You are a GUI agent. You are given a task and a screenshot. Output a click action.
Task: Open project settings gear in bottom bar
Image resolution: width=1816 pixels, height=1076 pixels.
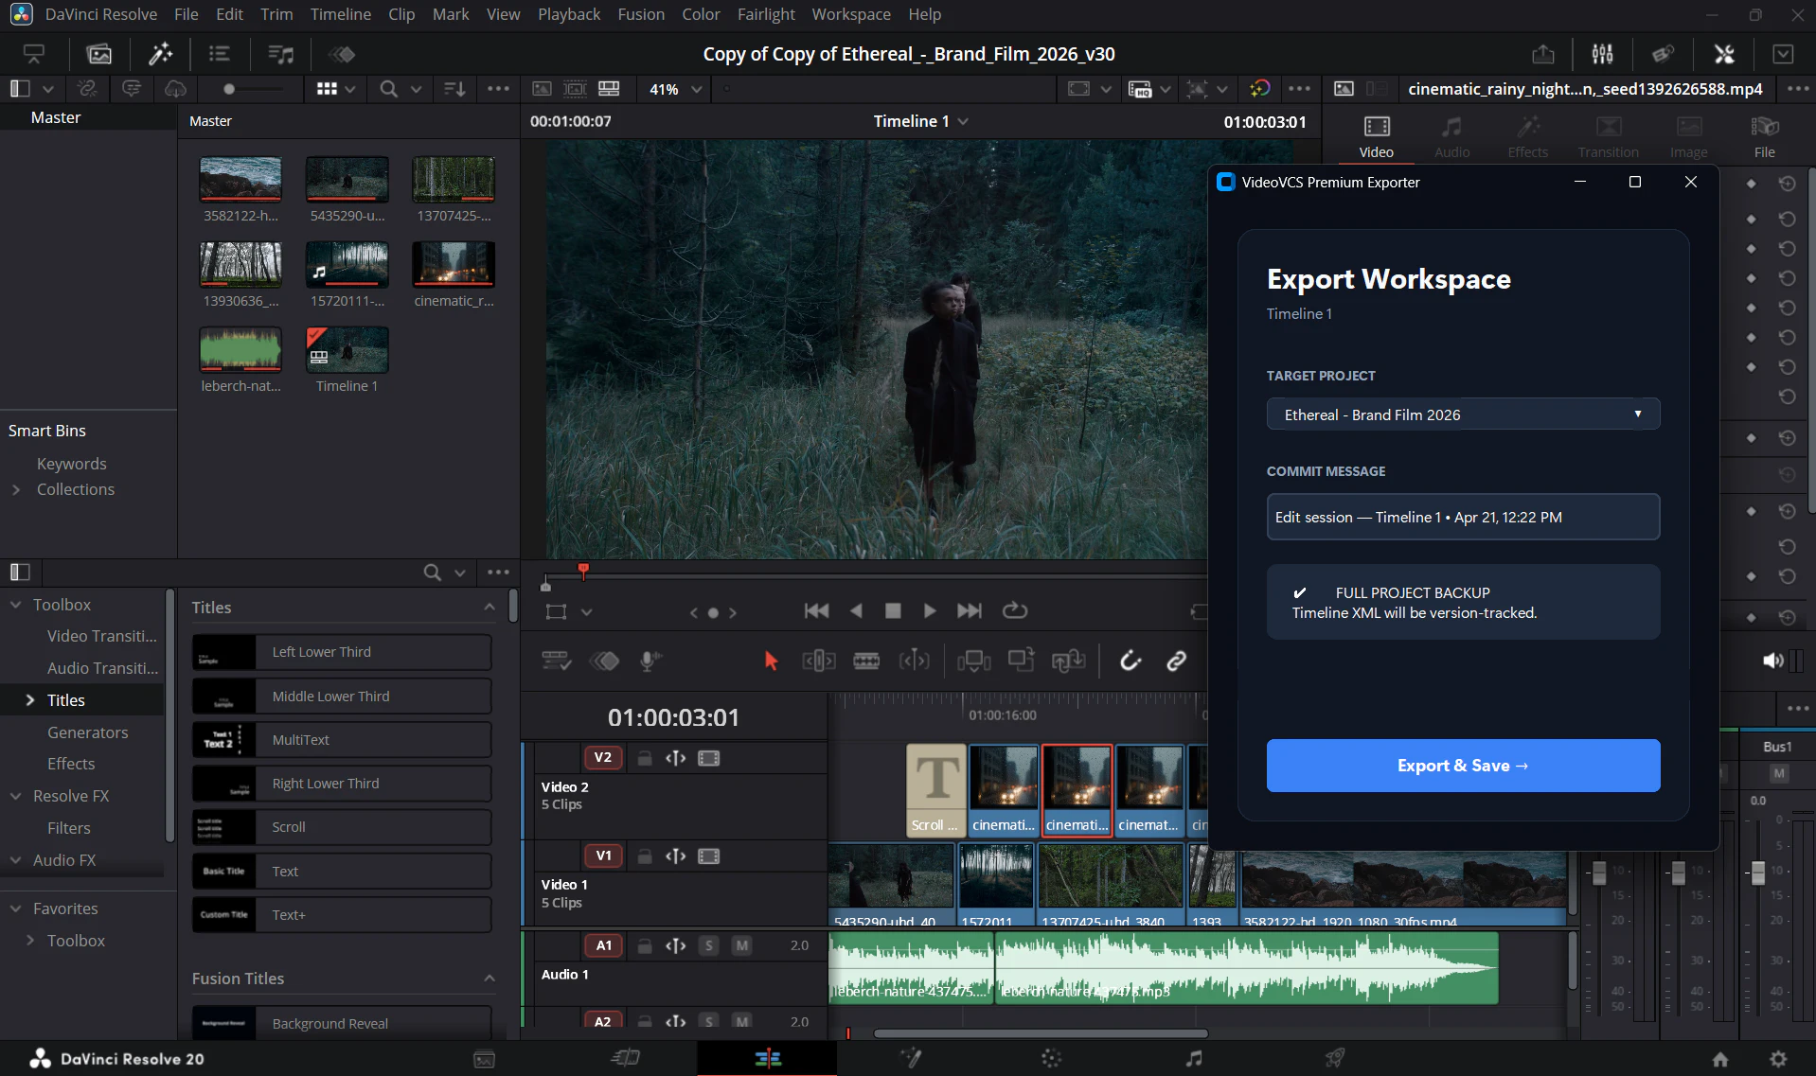1778,1058
